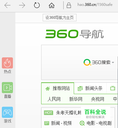This screenshot has width=118, height=128.
Task: Open the 电视剧 category link
Action: tap(105, 123)
